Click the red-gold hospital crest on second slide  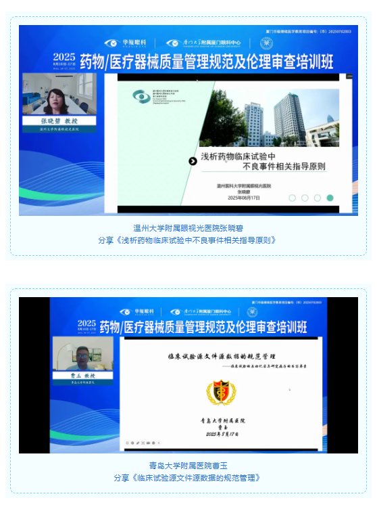coord(221,393)
